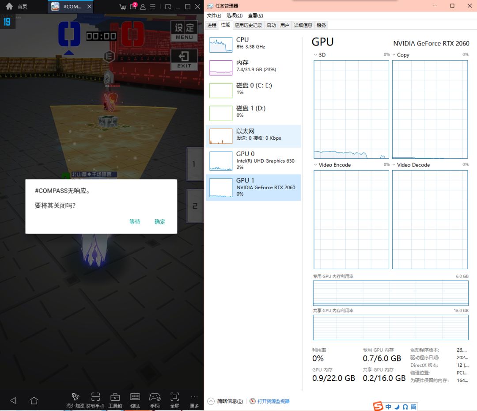Open the mail notifications icon
477x411 pixels.
click(133, 6)
